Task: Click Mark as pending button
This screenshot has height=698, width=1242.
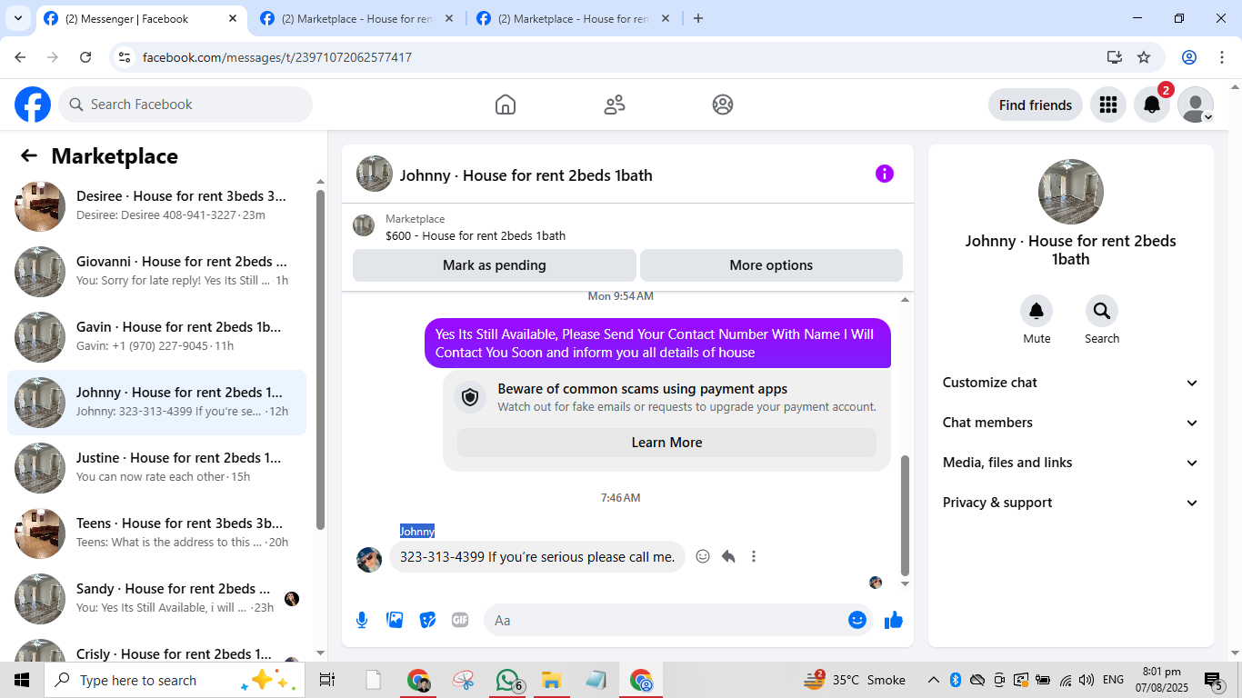Action: [x=495, y=265]
